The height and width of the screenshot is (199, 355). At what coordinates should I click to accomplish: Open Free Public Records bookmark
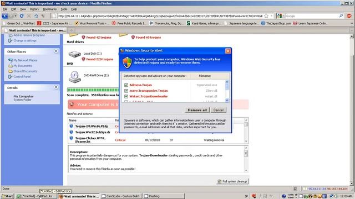click(x=129, y=23)
